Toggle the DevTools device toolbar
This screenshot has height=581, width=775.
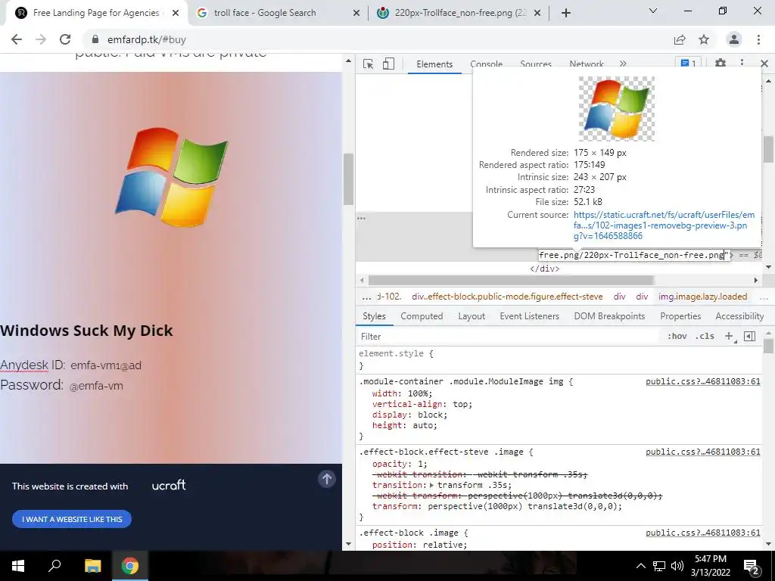(x=388, y=64)
